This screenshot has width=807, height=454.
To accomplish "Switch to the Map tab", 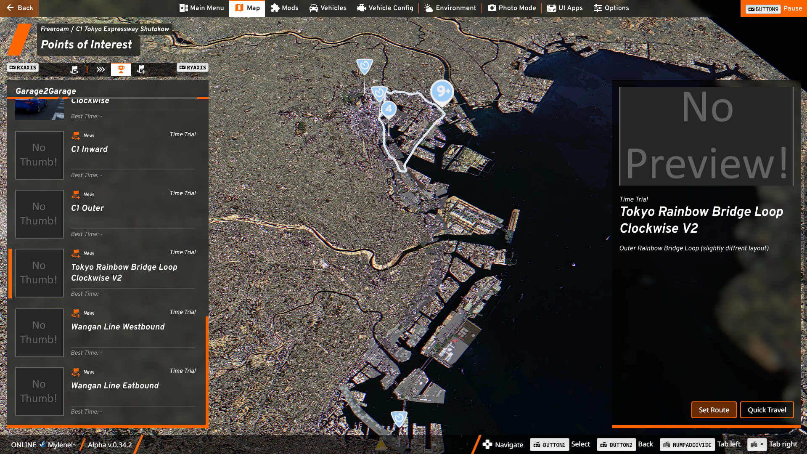I will tap(247, 8).
